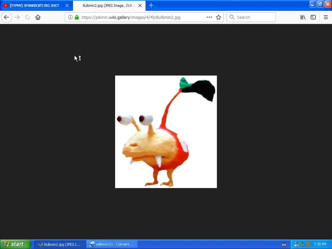This screenshot has height=249, width=332.
Task: Click the Bulbmin creature image
Action: point(166,132)
